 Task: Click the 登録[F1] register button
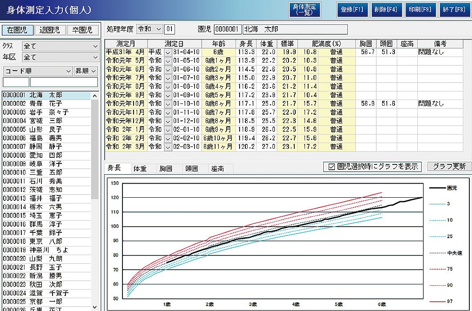352,10
